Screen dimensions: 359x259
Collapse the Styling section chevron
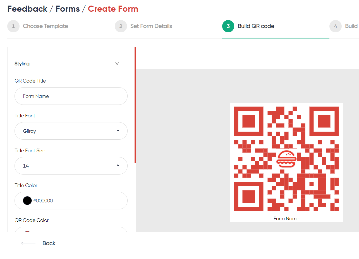tap(117, 64)
